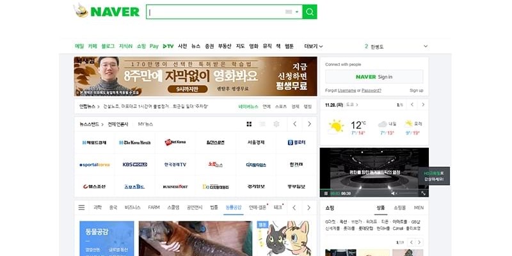The image size is (512, 256).
Task: Open the Sign up link
Action: (x=416, y=90)
